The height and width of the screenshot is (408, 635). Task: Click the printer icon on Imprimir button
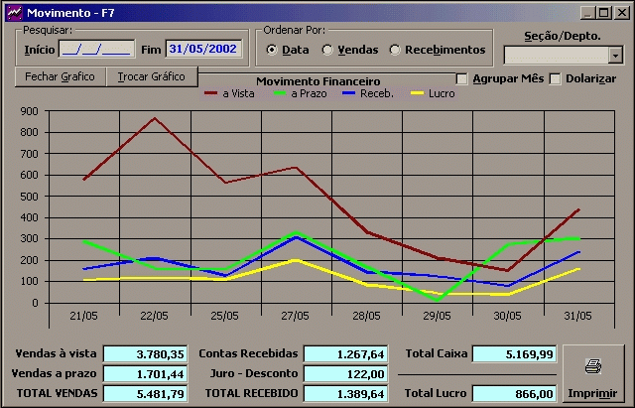[593, 366]
